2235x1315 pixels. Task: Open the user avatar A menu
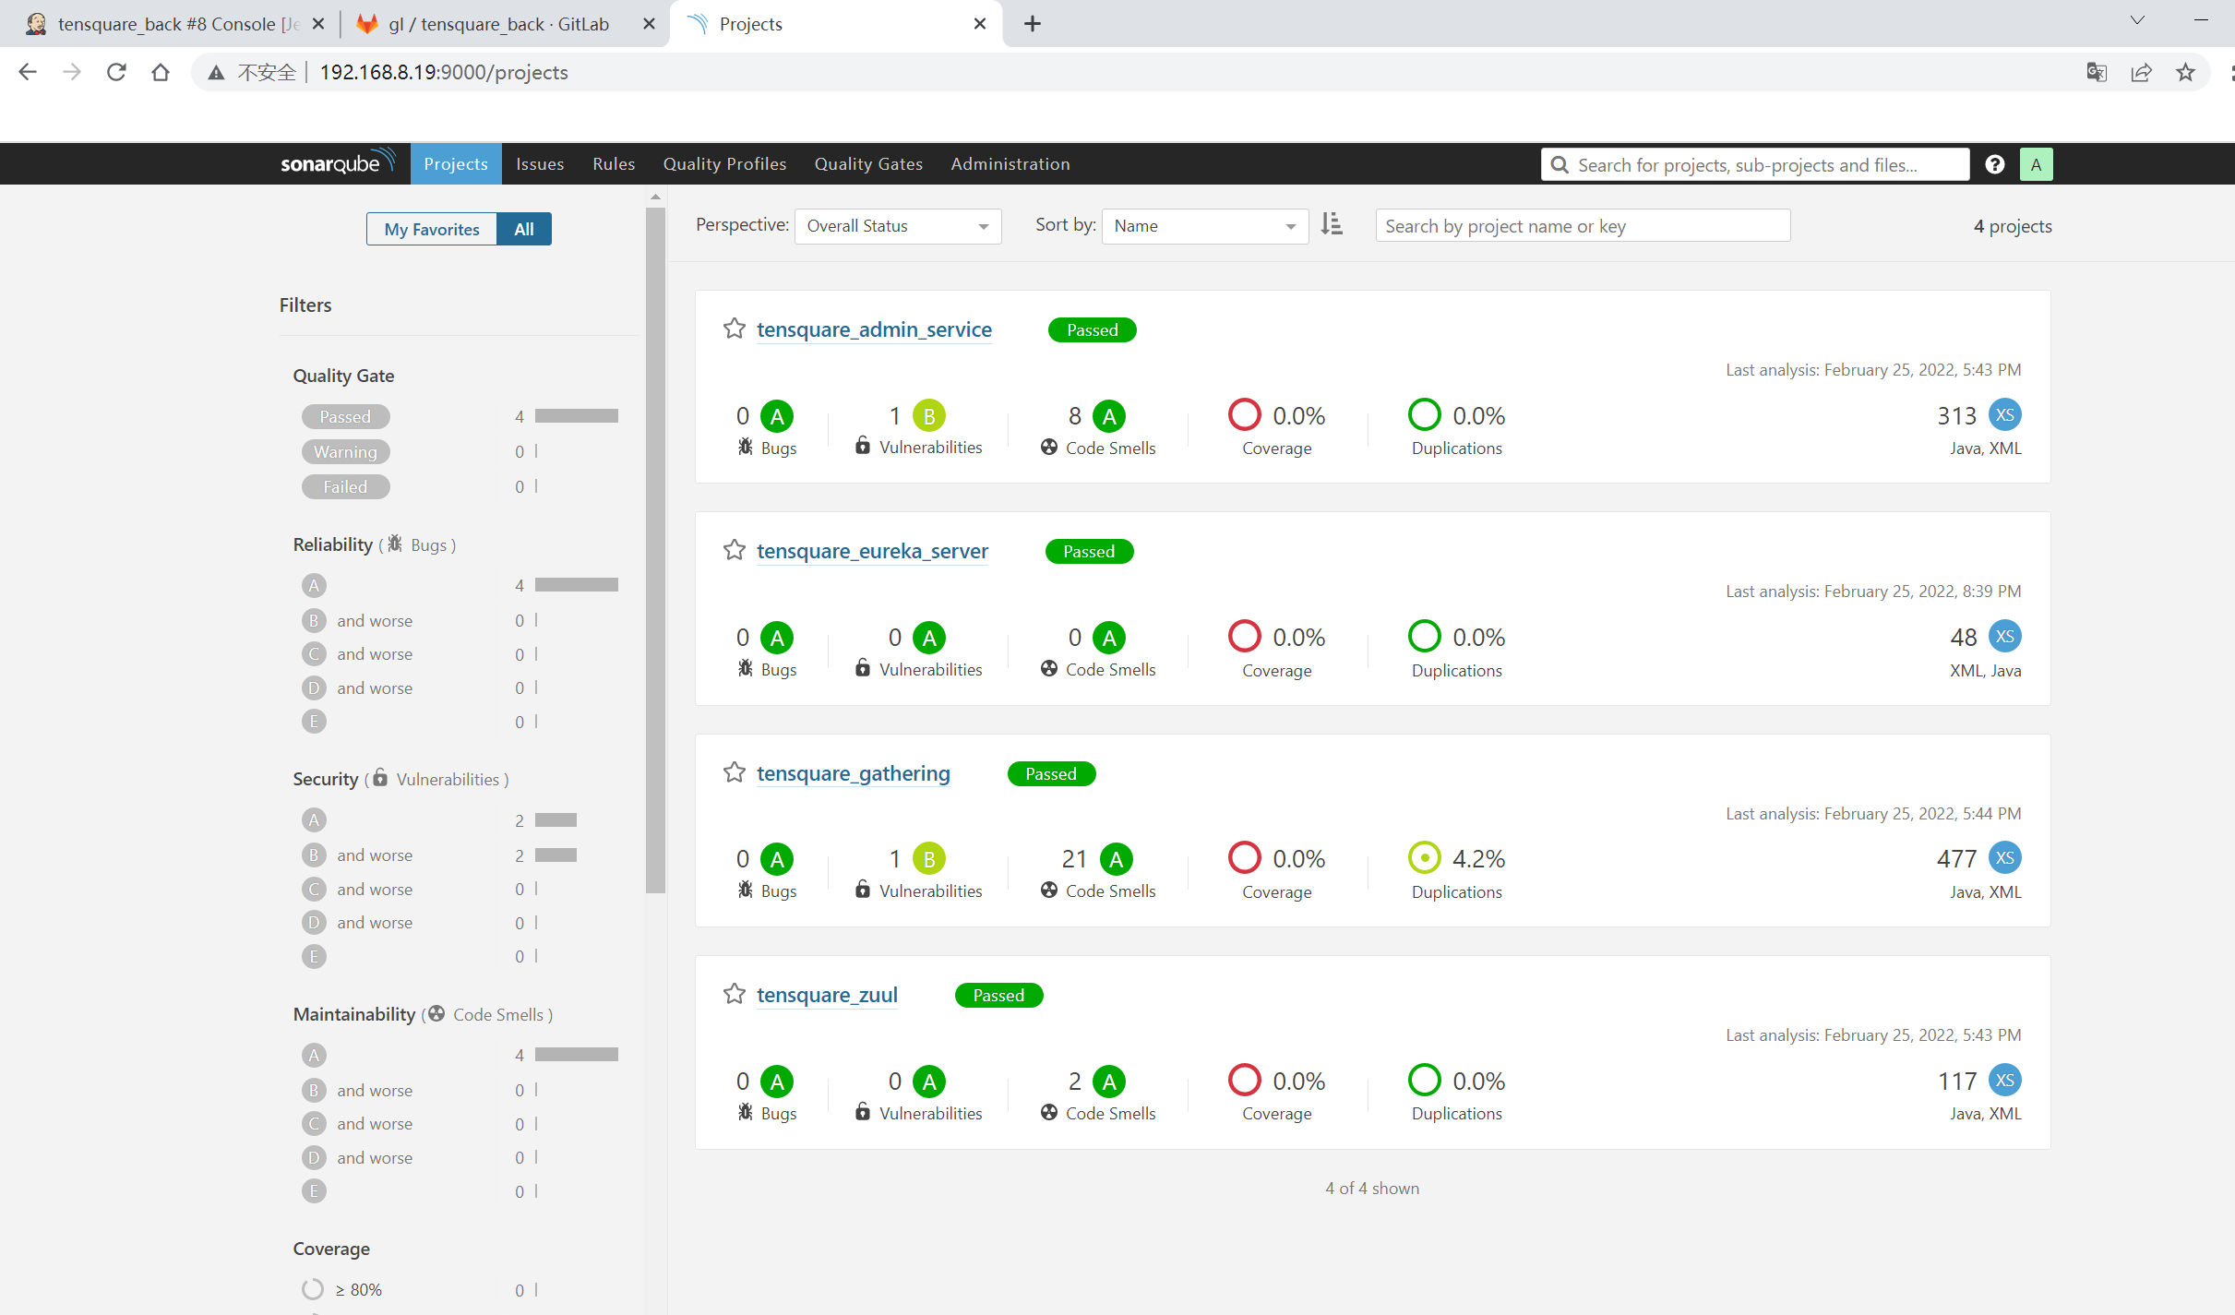2036,164
